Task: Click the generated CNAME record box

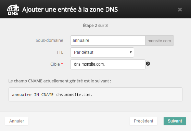Action: pos(95,95)
